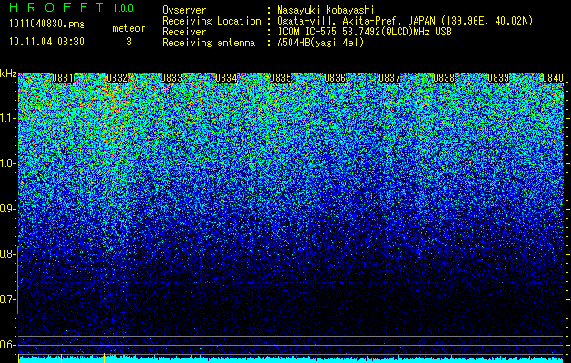This screenshot has height=363, width=571.
Task: Click the Ovserver field label
Action: tap(184, 10)
